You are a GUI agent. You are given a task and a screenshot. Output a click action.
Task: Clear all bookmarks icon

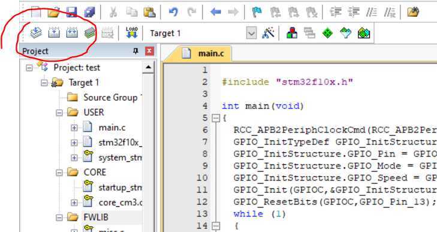(x=312, y=12)
